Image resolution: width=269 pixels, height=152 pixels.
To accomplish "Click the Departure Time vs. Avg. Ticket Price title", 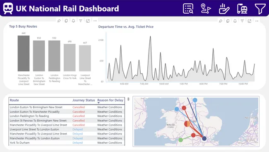I will [126, 27].
